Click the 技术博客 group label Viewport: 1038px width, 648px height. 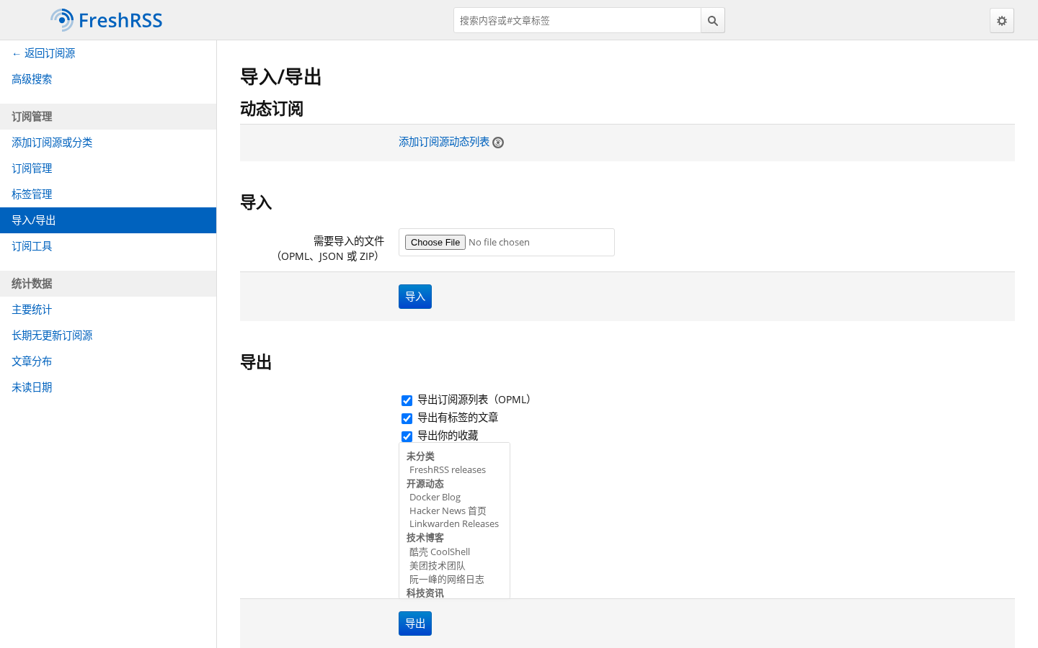(425, 538)
